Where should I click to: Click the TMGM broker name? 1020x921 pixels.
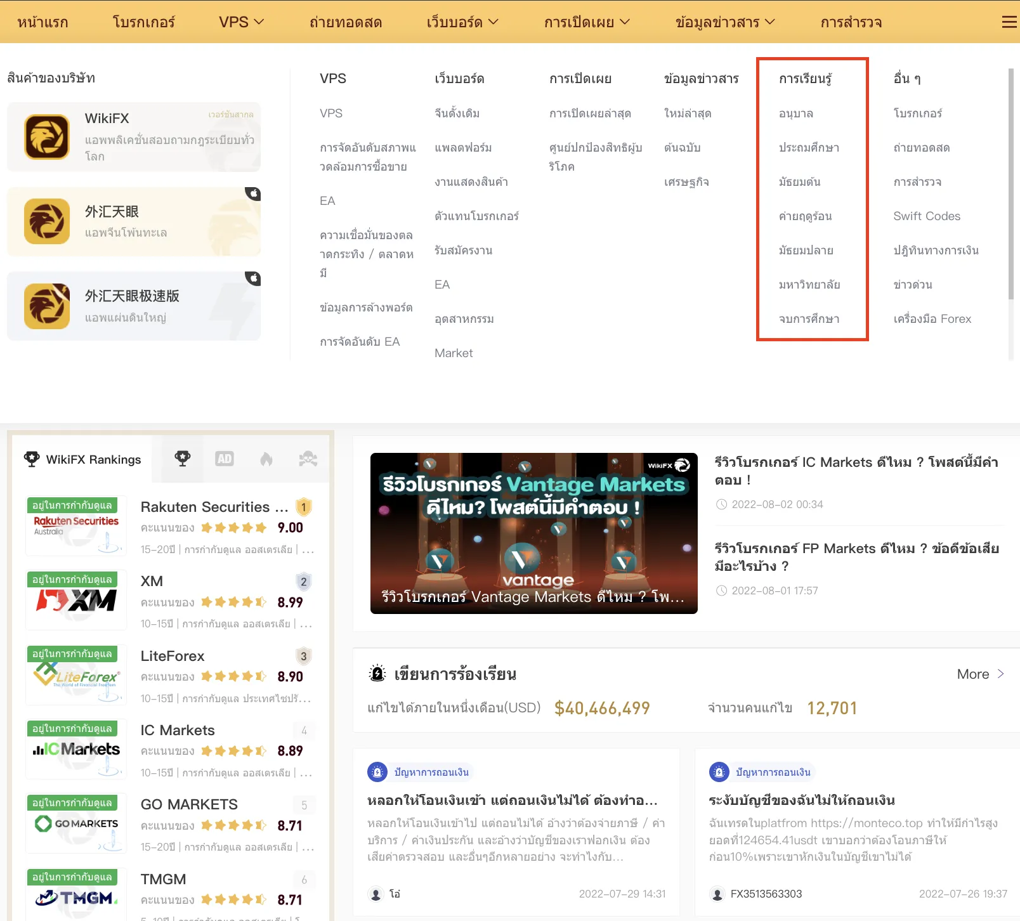tap(163, 879)
